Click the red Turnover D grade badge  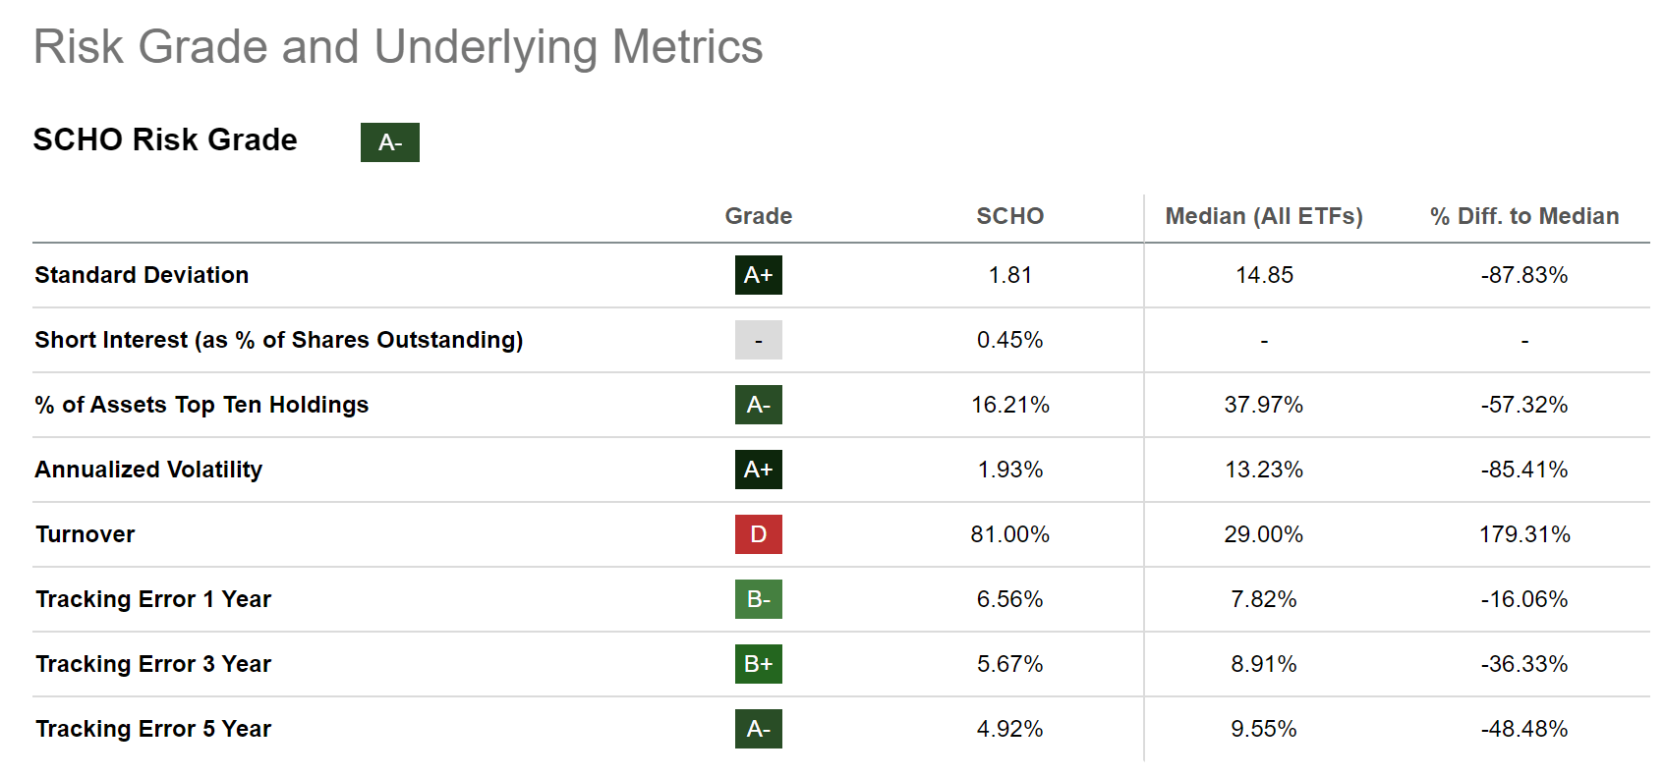(x=758, y=534)
